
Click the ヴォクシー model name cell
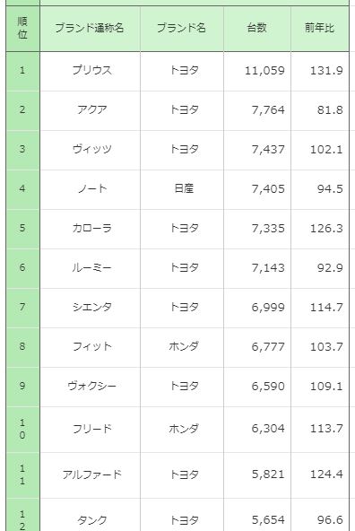(x=90, y=387)
